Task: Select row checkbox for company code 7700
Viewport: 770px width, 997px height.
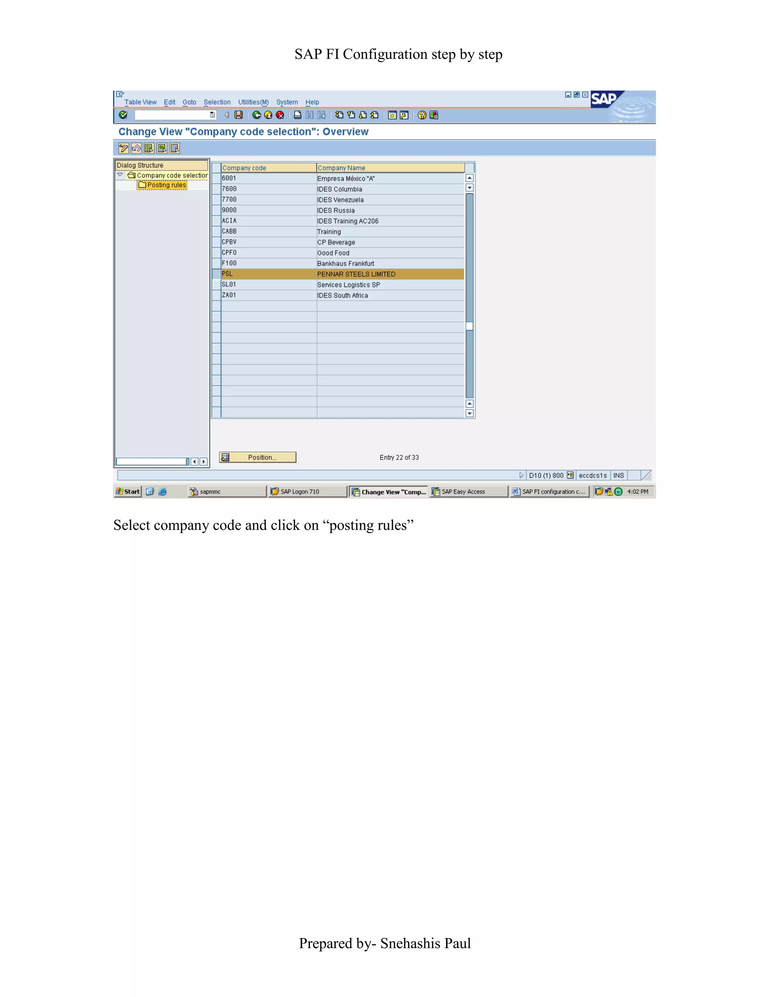Action: 217,199
